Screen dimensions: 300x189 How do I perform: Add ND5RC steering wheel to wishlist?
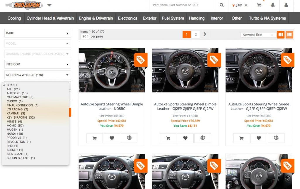(x=112, y=138)
